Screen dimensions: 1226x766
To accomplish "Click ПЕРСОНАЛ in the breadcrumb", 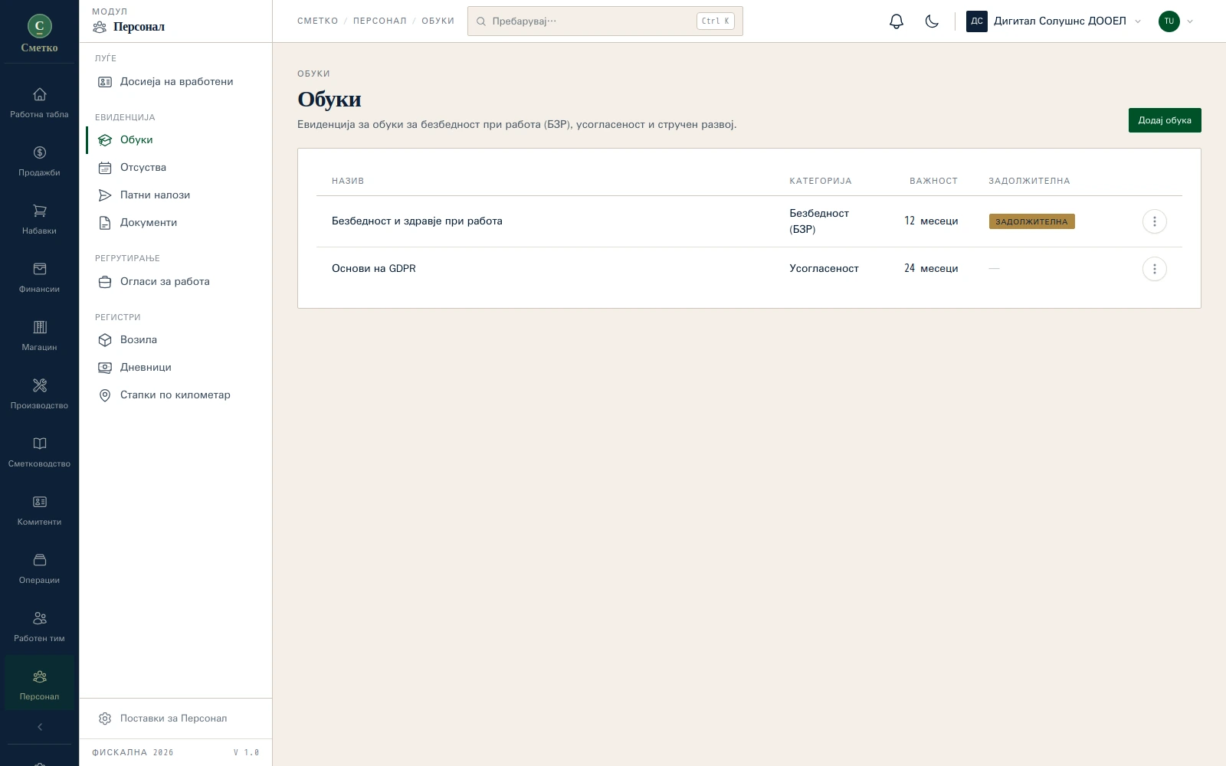I will [x=380, y=21].
